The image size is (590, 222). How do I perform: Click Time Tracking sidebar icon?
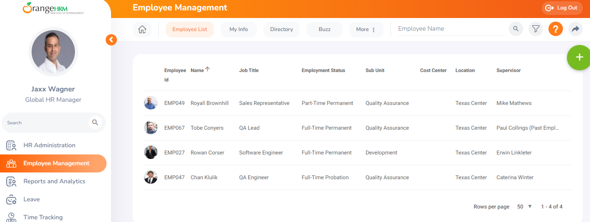pyautogui.click(x=11, y=217)
